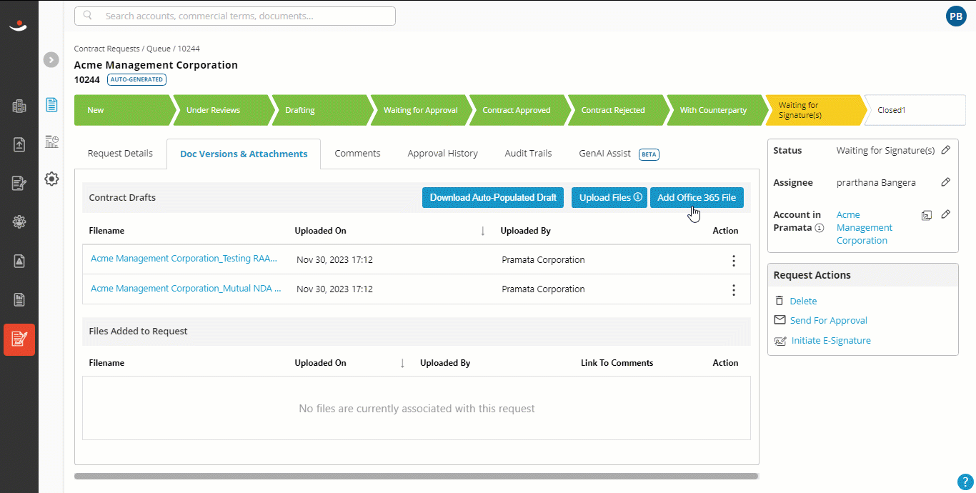Edit the Status field pencil icon

coord(945,150)
